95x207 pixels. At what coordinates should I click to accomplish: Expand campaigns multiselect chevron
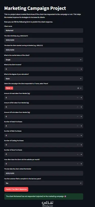(x=81, y=88)
